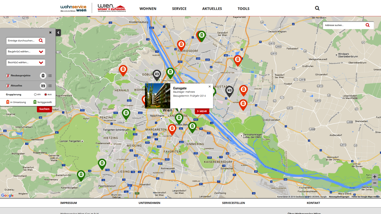Image resolution: width=381 pixels, height=214 pixels.
Task: Click the Eurogate title in popup
Action: [x=180, y=88]
